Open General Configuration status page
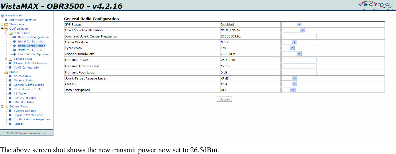The image size is (396, 154). tap(29, 85)
